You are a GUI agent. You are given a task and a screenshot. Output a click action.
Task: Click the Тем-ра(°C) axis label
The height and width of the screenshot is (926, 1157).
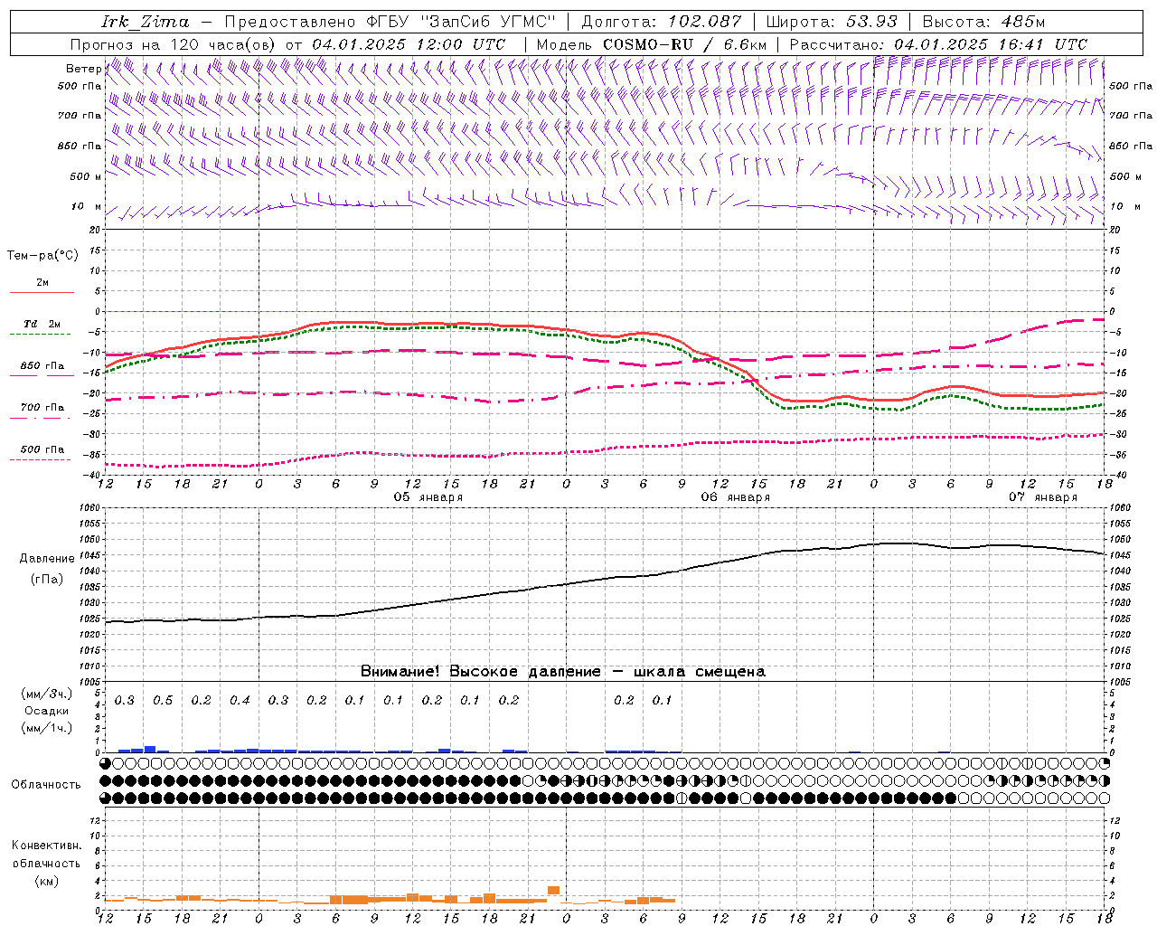tap(42, 256)
